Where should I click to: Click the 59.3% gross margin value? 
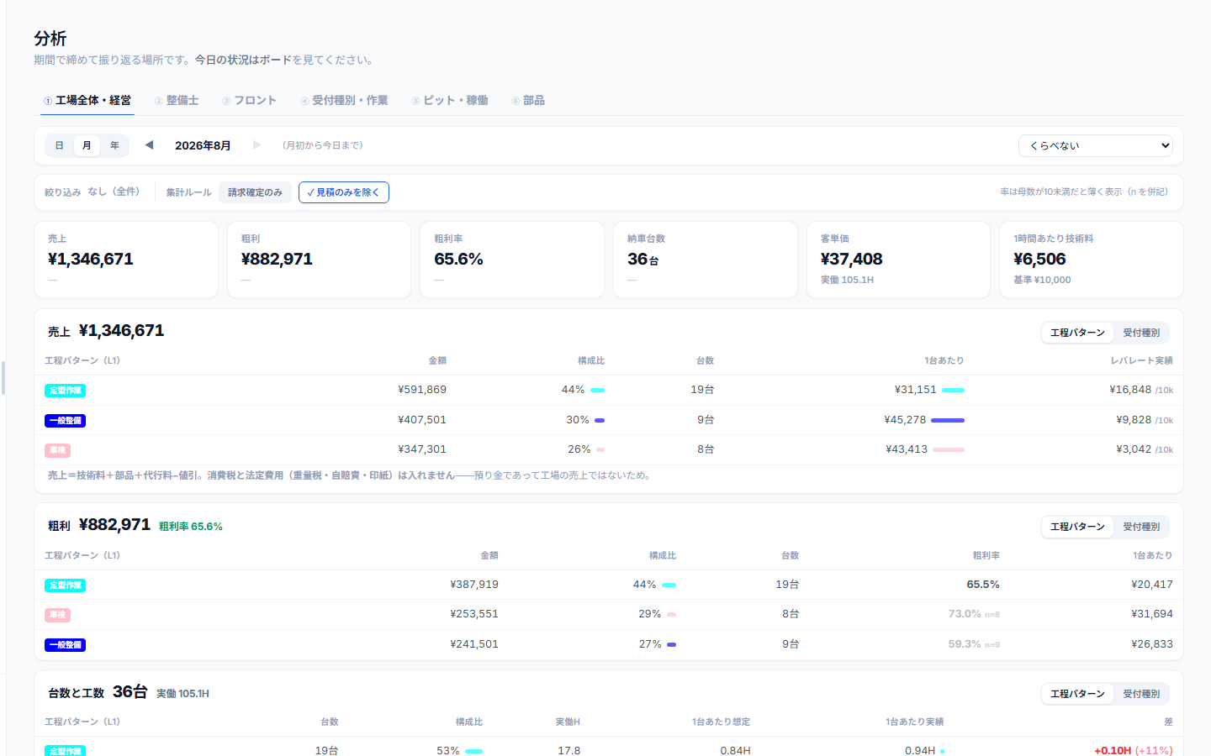[x=965, y=644]
